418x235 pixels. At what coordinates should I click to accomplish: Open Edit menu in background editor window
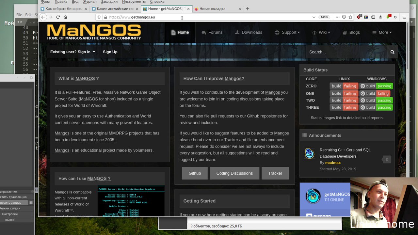(x=28, y=15)
